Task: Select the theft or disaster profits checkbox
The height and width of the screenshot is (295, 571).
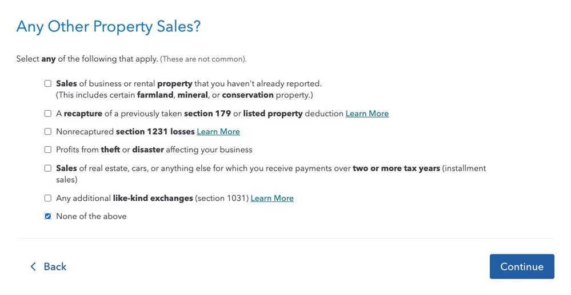Action: 47,149
